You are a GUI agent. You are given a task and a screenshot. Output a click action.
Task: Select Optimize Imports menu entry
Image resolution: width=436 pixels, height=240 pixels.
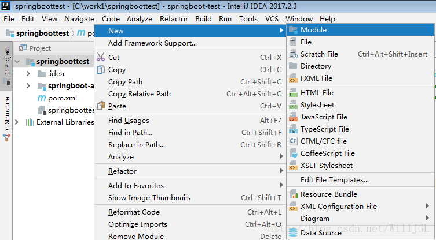tap(190, 224)
